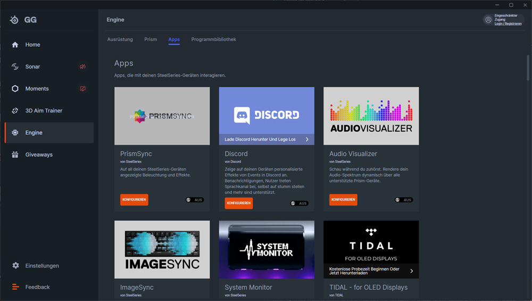The image size is (532, 301).
Task: Click the SteelSeries GG logo icon
Action: pyautogui.click(x=14, y=20)
